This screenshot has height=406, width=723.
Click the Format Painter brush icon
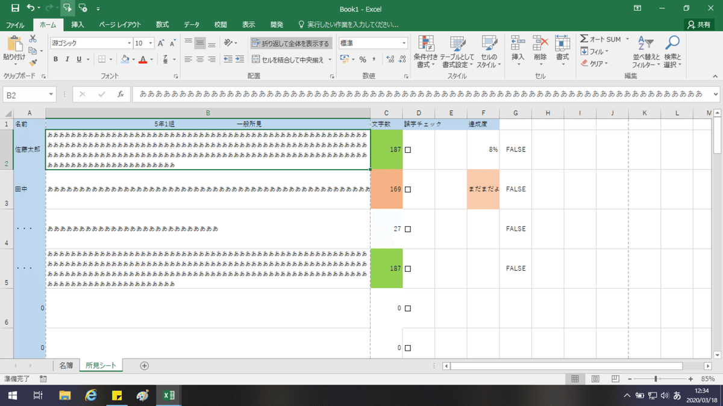pyautogui.click(x=33, y=62)
